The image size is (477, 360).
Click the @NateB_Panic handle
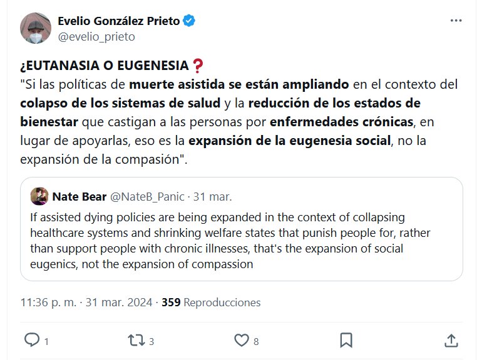147,196
